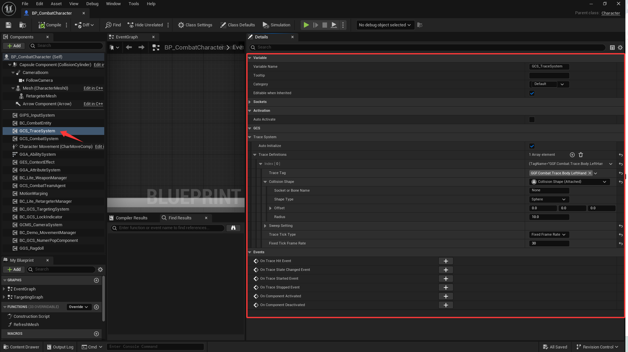This screenshot has width=628, height=352.
Task: Open the Asset menu
Action: (56, 4)
